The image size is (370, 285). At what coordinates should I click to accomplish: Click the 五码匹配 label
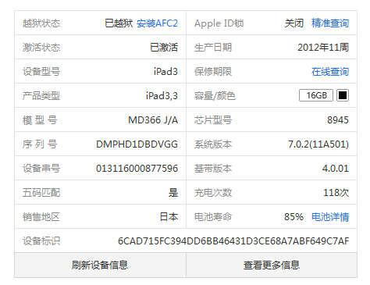click(x=41, y=193)
